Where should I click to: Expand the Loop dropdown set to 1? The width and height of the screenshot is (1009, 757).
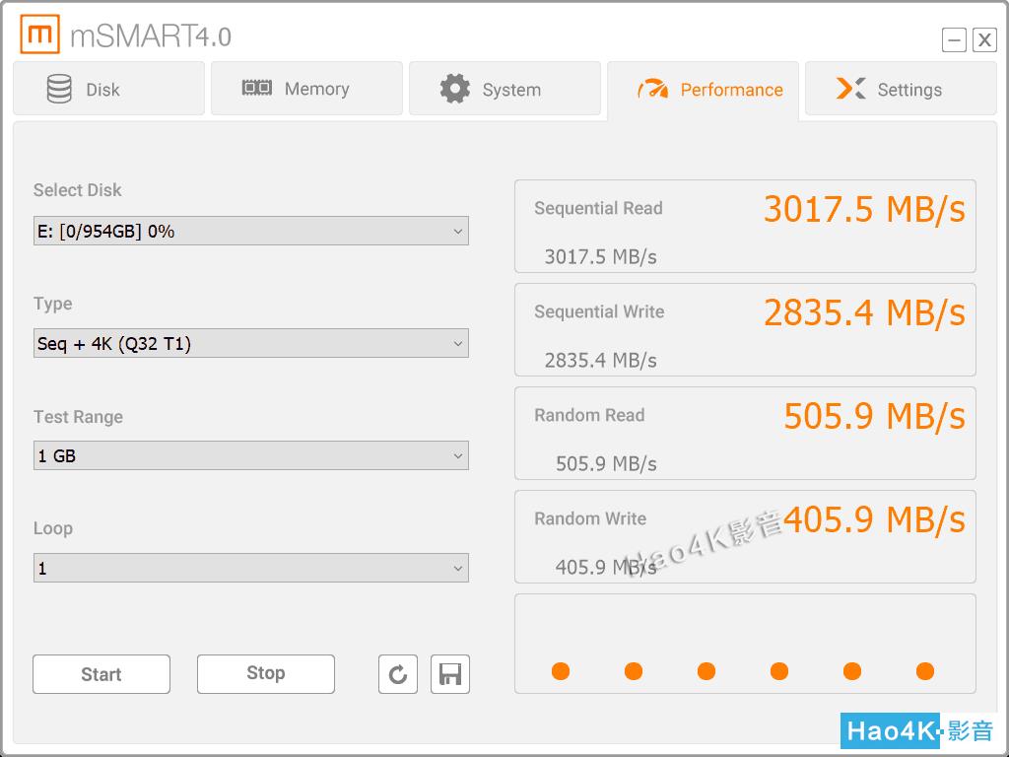[x=251, y=568]
